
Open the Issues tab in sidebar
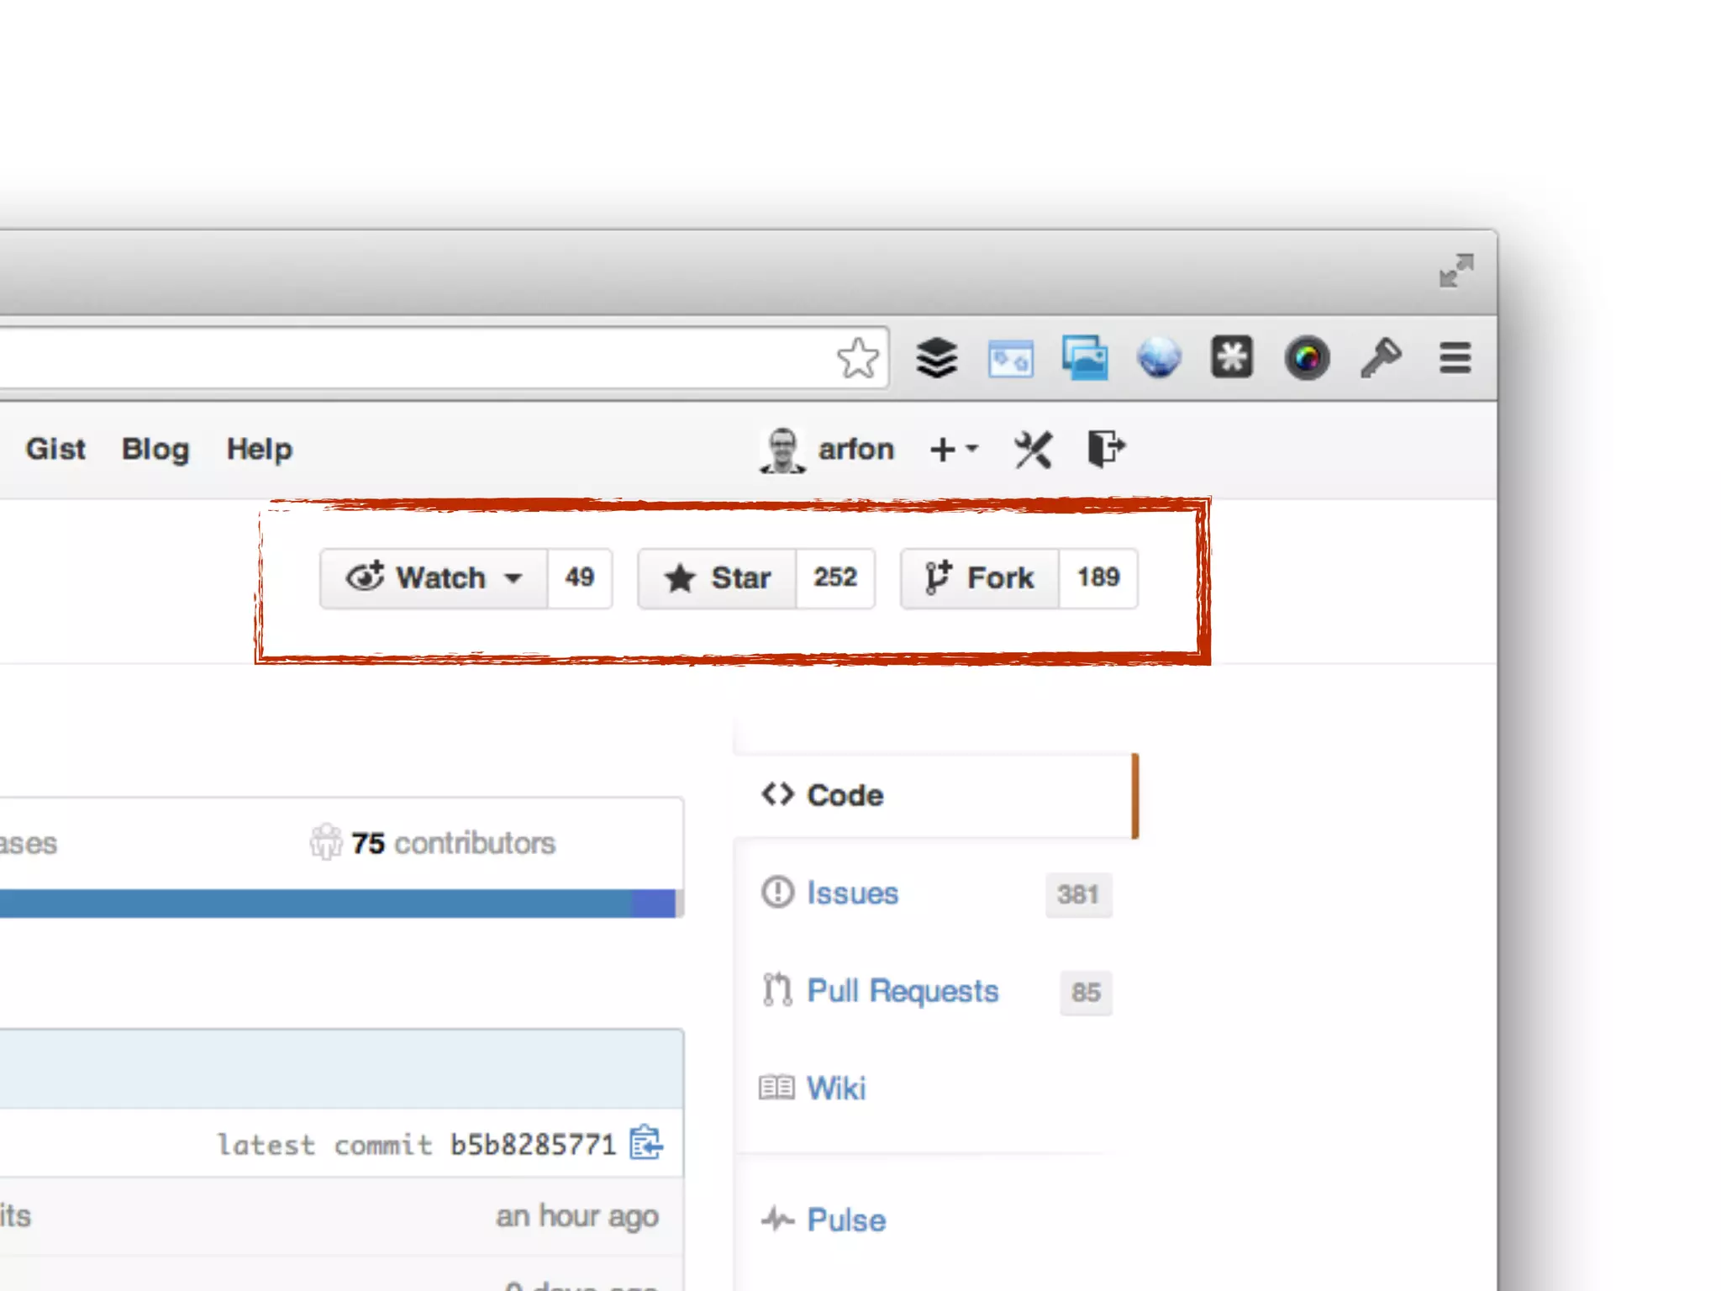(x=852, y=893)
